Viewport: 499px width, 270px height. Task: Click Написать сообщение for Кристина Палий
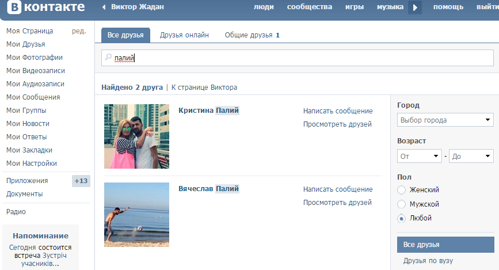(338, 111)
